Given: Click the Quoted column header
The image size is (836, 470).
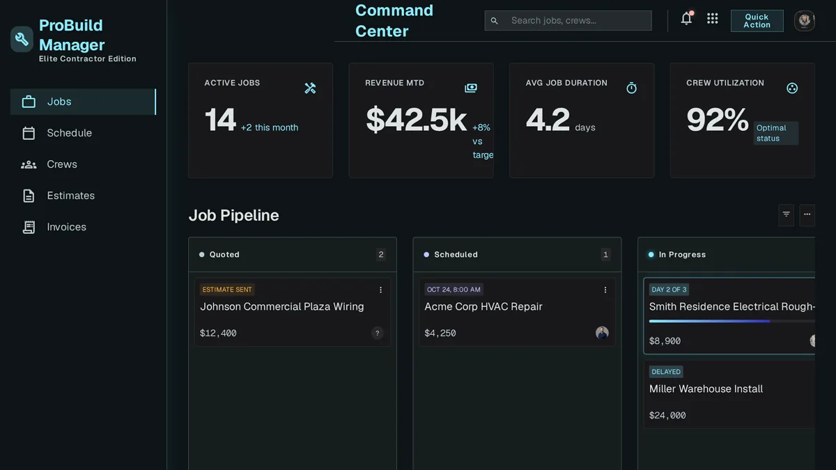Looking at the screenshot, I should coord(293,255).
